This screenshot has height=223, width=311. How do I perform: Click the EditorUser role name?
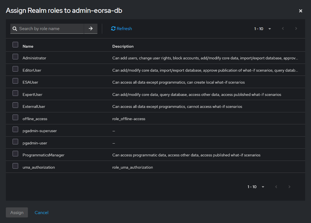32,70
